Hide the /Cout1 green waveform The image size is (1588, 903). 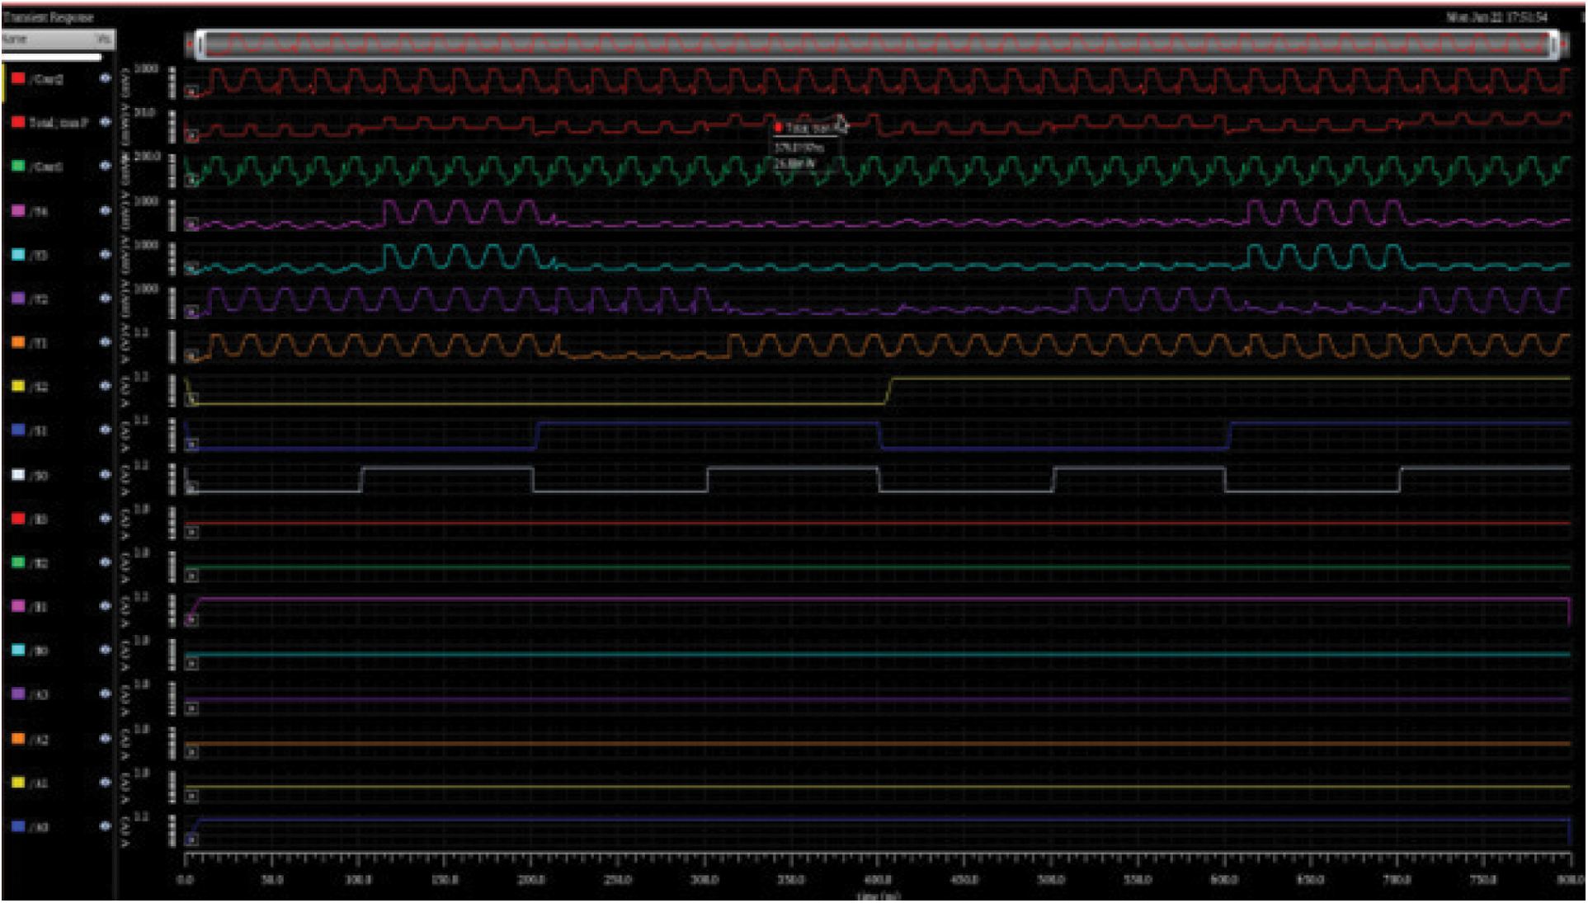(x=106, y=166)
